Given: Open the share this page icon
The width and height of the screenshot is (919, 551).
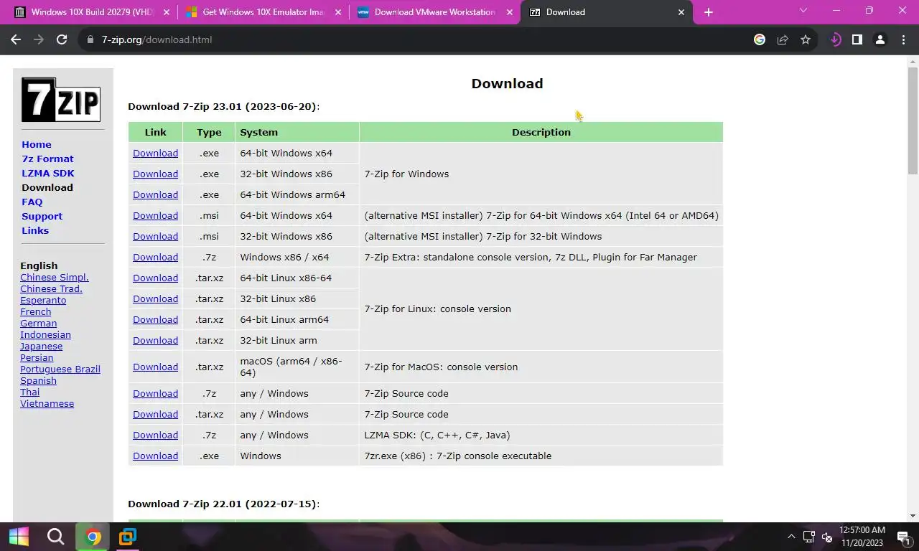Looking at the screenshot, I should click(783, 39).
